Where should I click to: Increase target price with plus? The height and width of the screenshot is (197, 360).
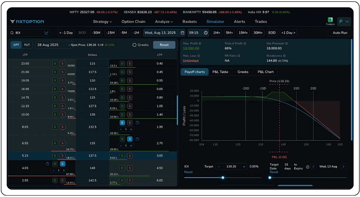(244, 167)
